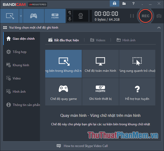Click the 00:00:00 recording timer

pyautogui.click(x=106, y=14)
